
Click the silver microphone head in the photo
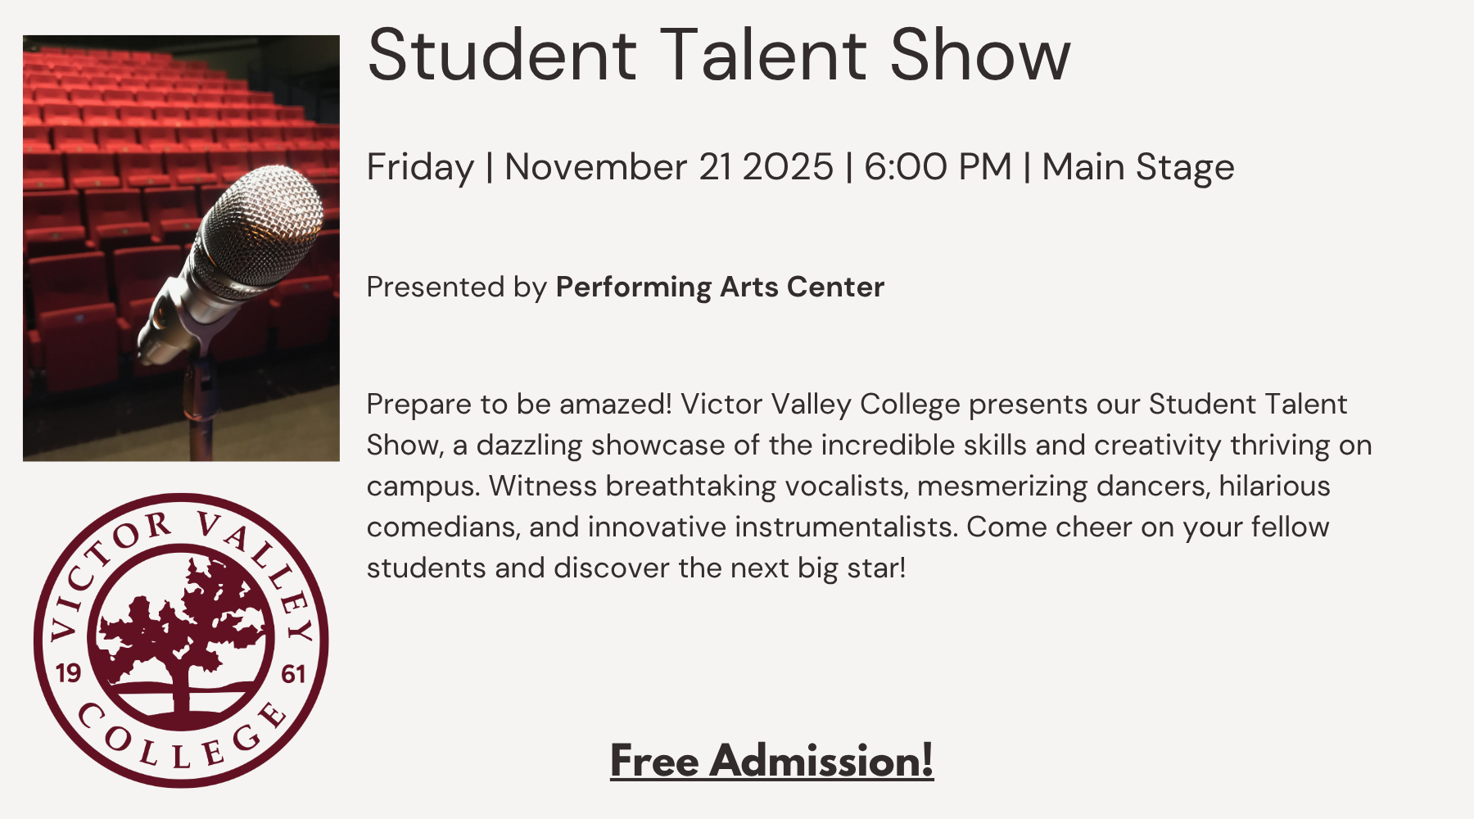coord(262,221)
